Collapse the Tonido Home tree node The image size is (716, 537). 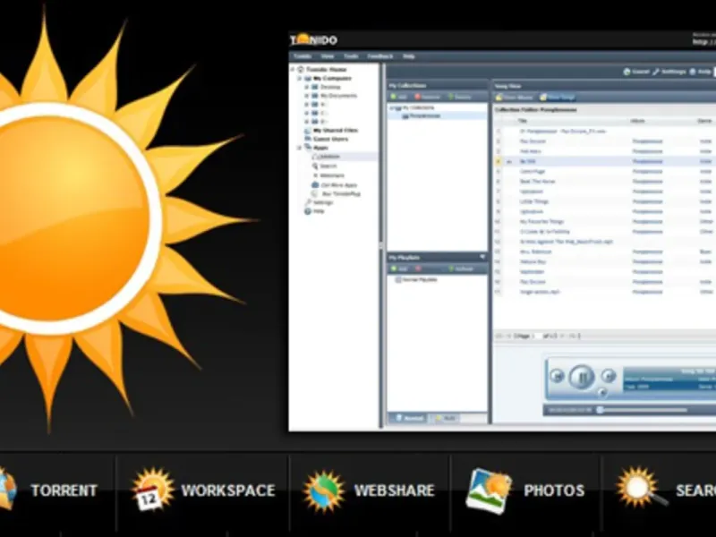(293, 70)
